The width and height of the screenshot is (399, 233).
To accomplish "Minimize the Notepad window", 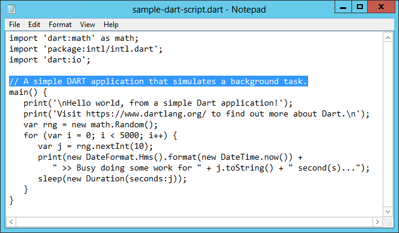I will point(343,7).
